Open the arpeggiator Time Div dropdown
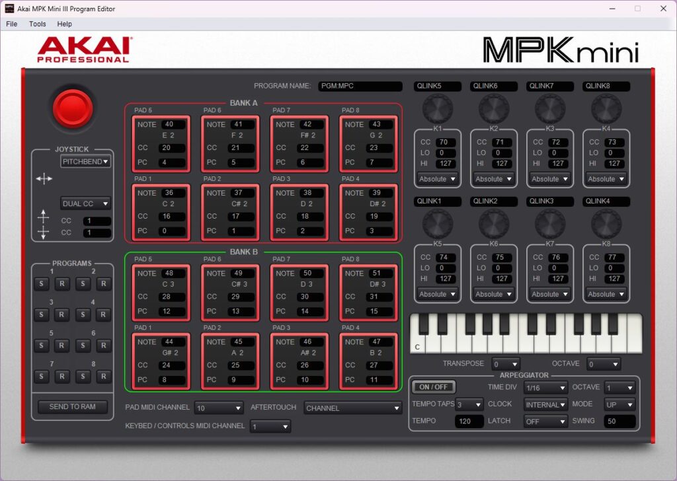 pos(545,388)
